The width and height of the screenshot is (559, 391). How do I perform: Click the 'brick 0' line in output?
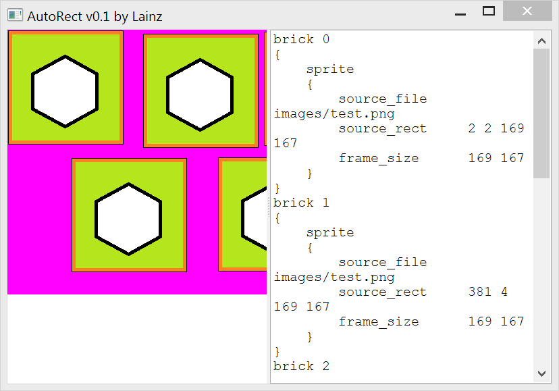tap(301, 39)
